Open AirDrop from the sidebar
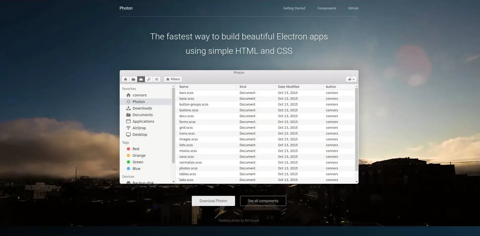This screenshot has width=480, height=236. coord(139,128)
